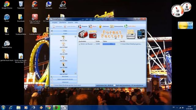Click the 8.36M size cell
Image resolution: width=196 pixels, height=110 pixels.
[98, 44]
